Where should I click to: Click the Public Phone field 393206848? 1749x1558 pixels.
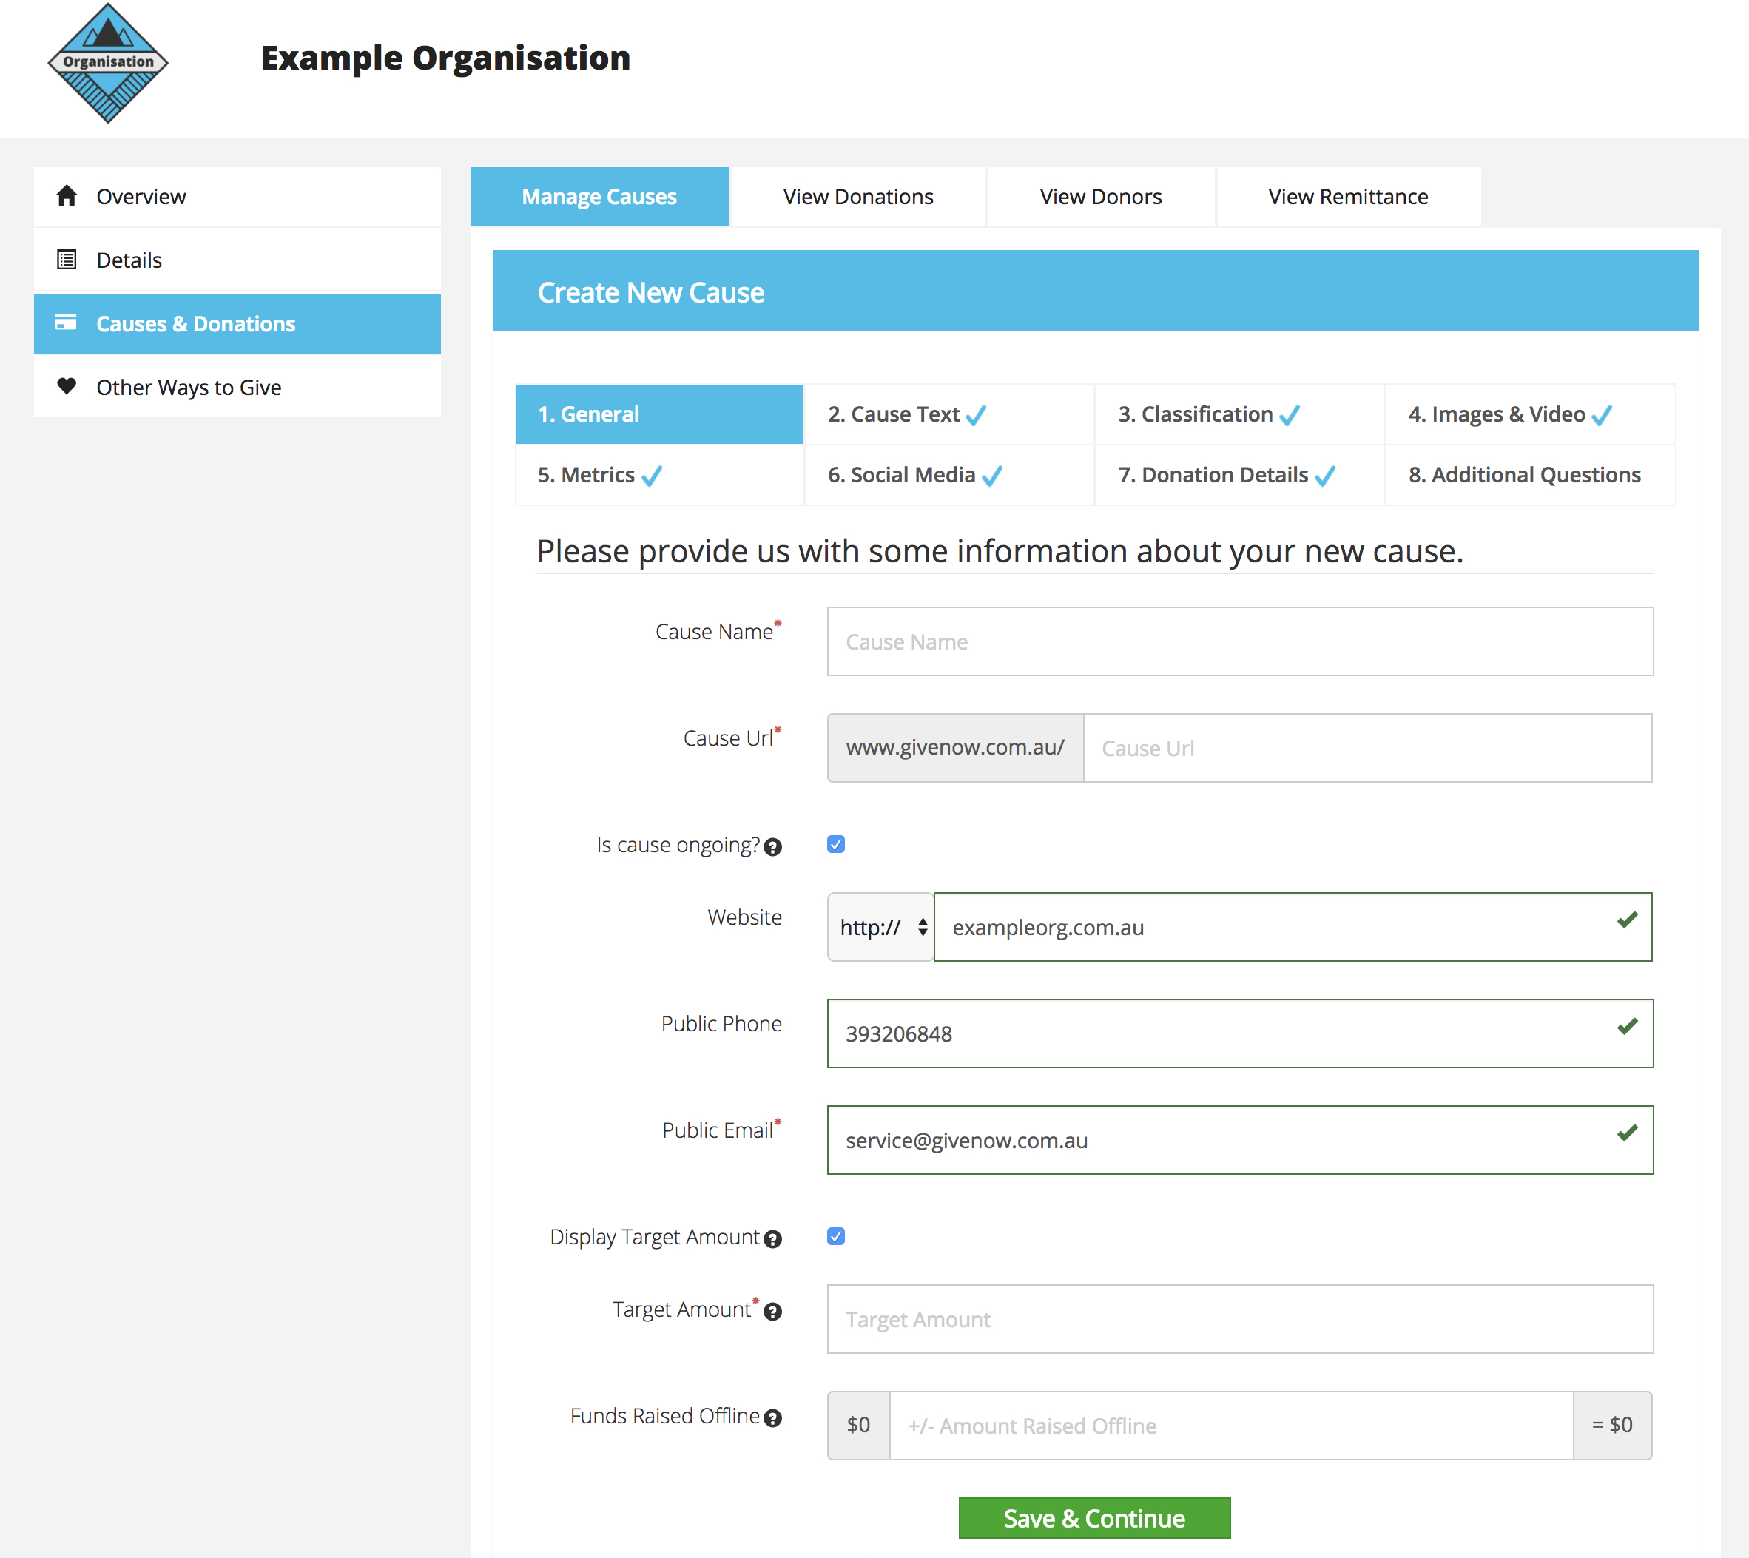pos(1240,1033)
